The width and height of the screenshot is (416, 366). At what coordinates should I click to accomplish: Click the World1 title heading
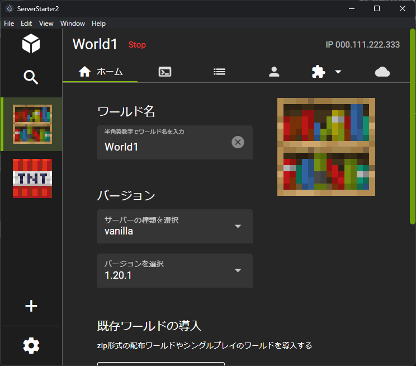click(94, 44)
